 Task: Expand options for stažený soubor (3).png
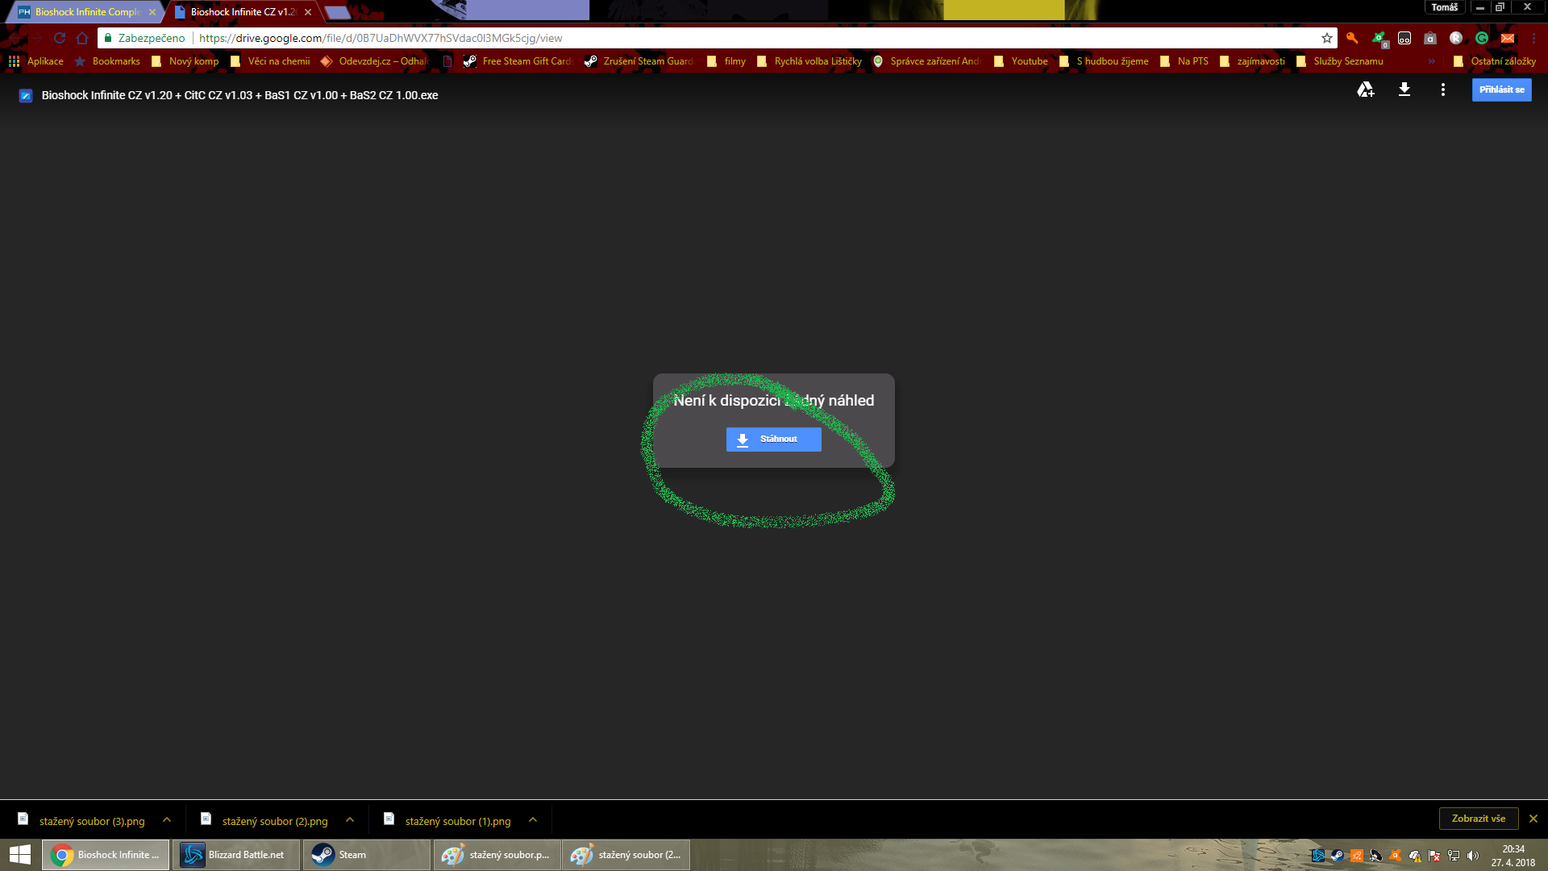[x=167, y=820]
